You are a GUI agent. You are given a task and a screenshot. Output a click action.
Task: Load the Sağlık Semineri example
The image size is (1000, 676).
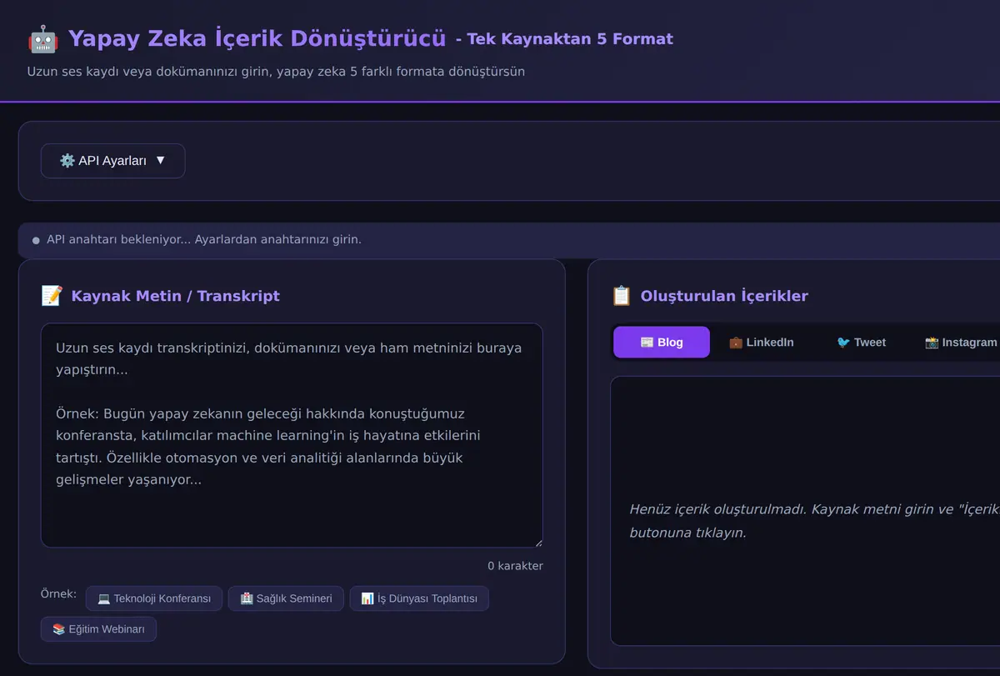click(x=286, y=598)
